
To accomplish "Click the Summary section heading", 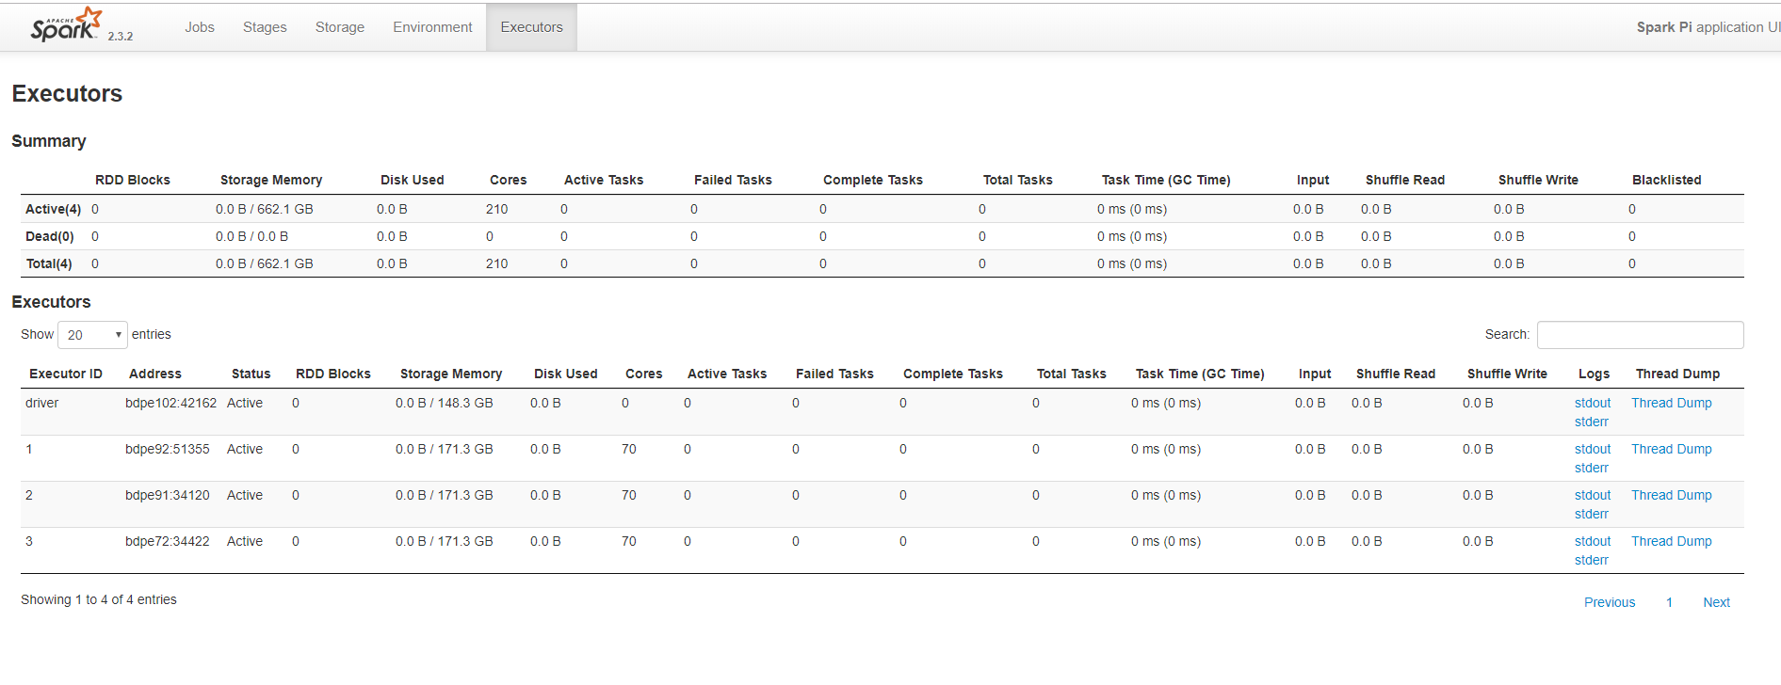I will tap(49, 141).
